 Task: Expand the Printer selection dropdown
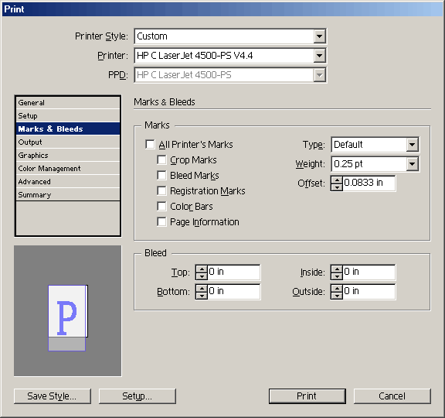319,56
